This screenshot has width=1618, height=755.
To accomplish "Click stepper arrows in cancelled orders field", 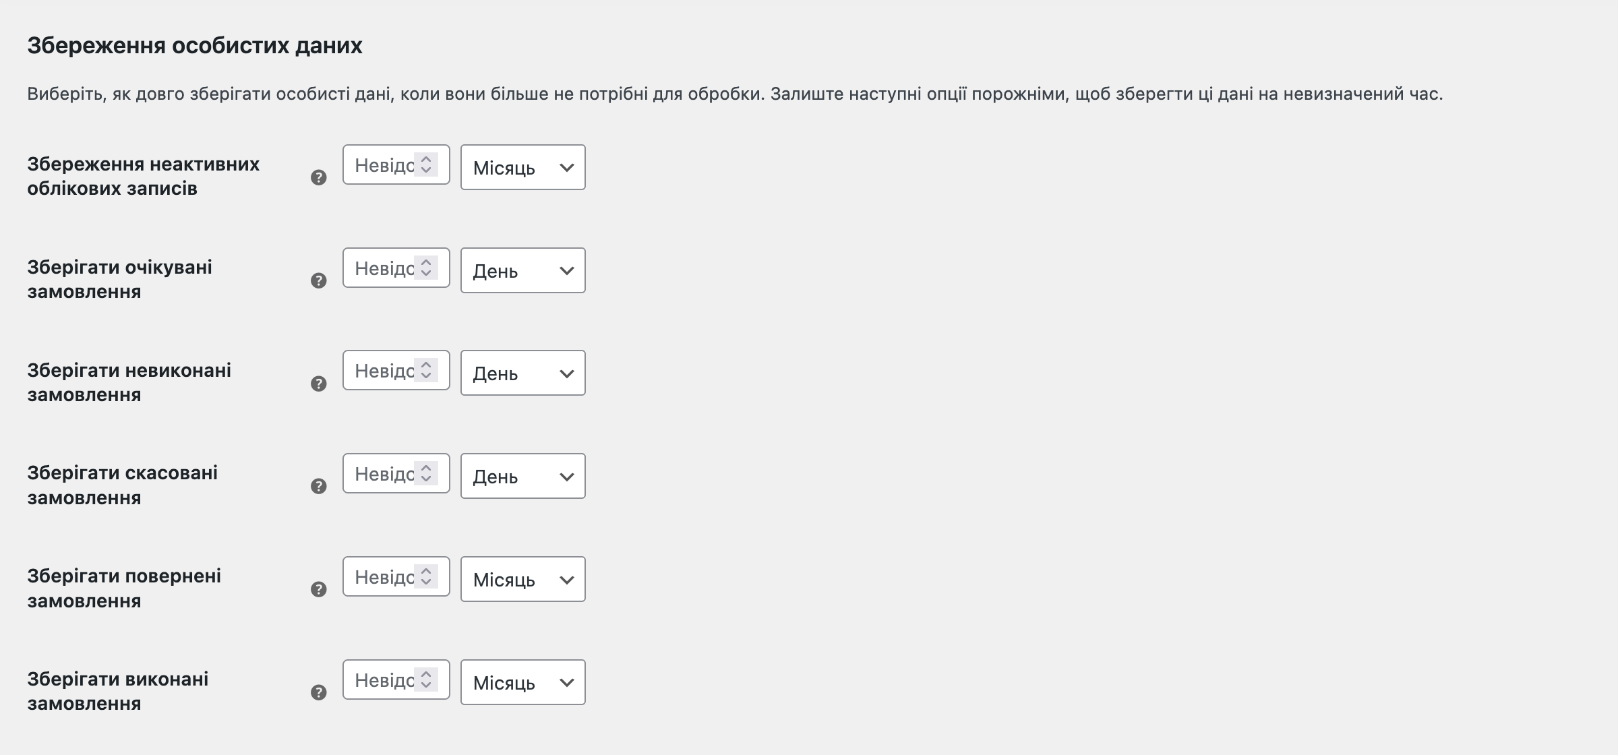I will pos(426,473).
